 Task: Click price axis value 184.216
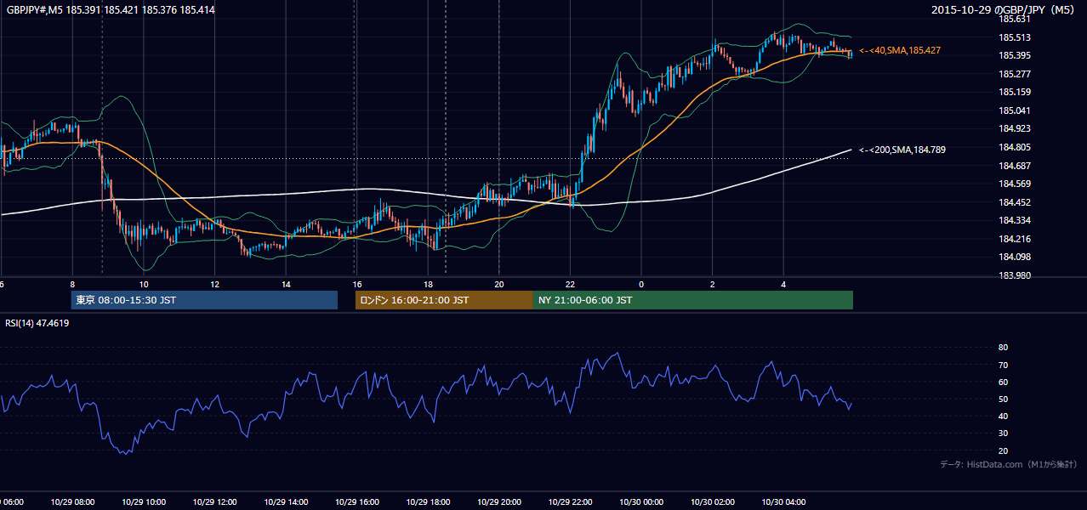[1014, 239]
